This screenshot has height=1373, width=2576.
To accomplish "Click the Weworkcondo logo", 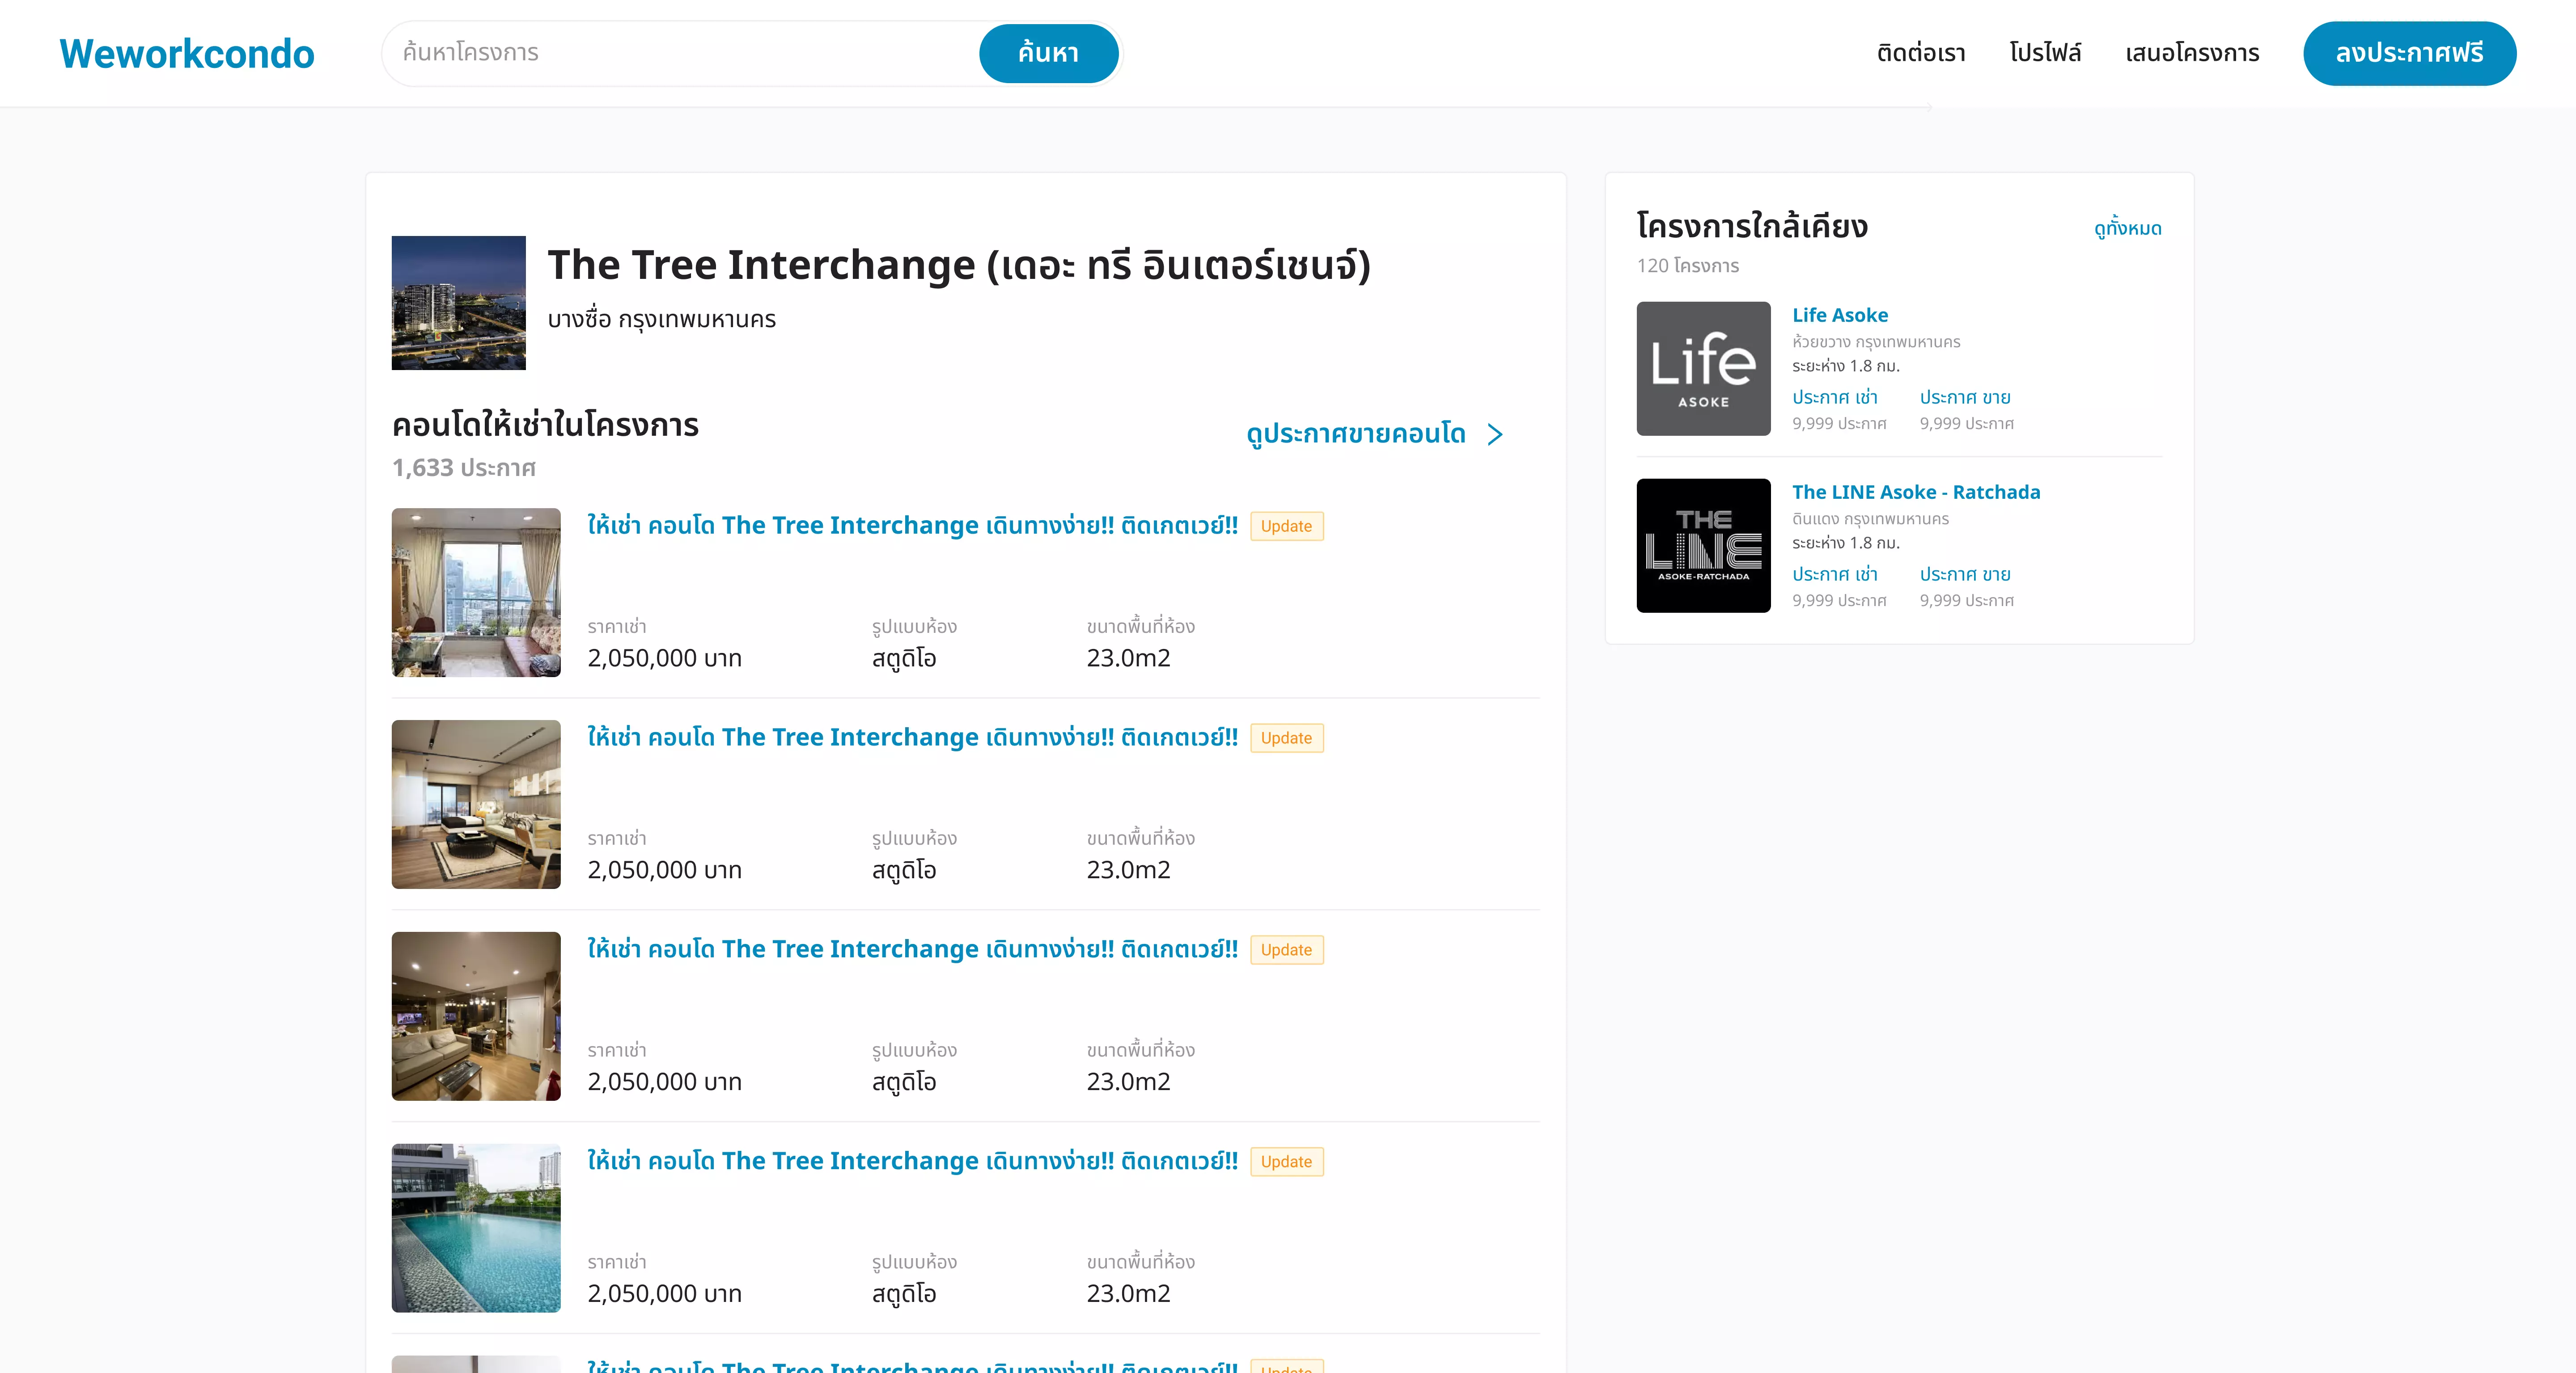I will click(x=187, y=54).
